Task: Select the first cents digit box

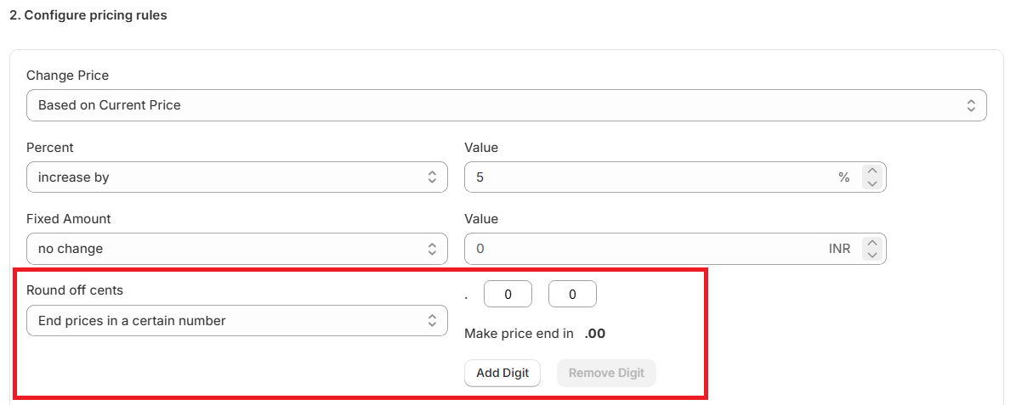Action: (508, 295)
